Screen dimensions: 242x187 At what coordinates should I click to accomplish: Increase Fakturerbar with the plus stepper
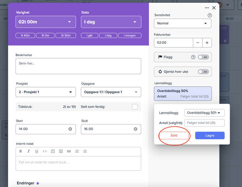(207, 43)
